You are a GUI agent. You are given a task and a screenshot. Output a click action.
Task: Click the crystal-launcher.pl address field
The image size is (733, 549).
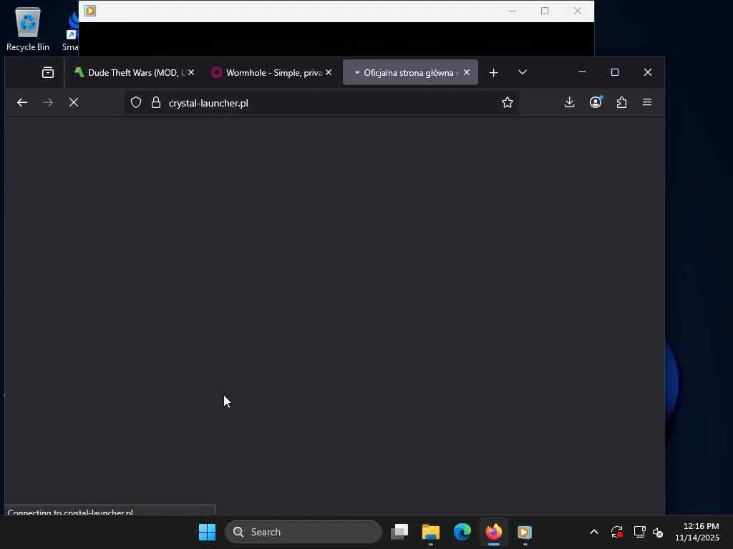click(323, 103)
